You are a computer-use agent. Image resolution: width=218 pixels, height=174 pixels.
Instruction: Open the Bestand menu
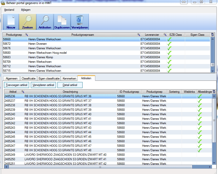[9, 10]
